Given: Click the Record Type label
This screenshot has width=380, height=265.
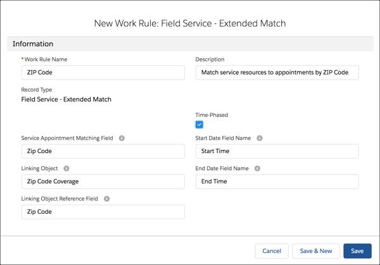Looking at the screenshot, I should point(36,90).
